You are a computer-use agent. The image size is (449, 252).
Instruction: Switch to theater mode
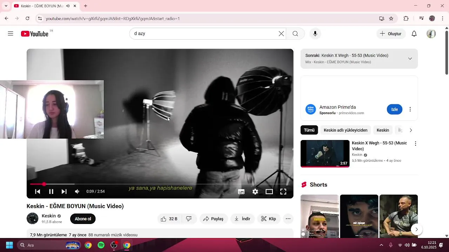(269, 191)
